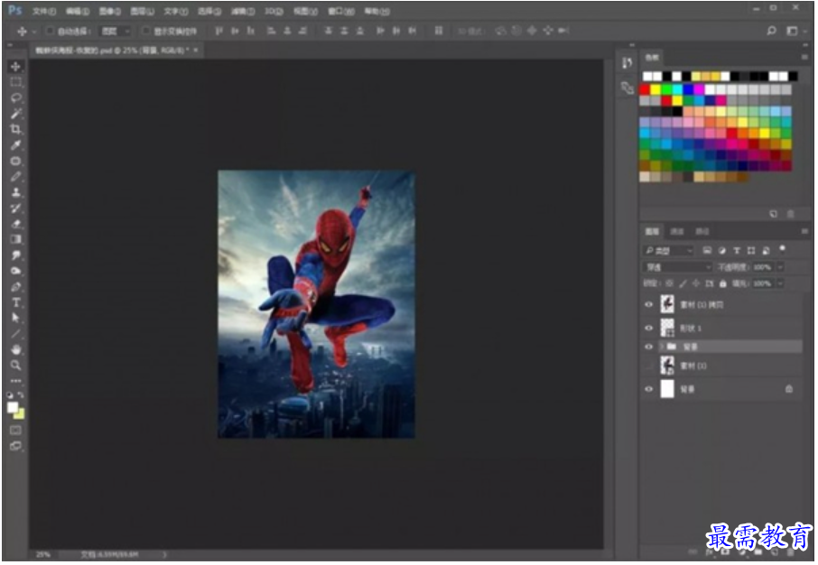Open the Properties panel icon below History
818x565 pixels.
(627, 88)
